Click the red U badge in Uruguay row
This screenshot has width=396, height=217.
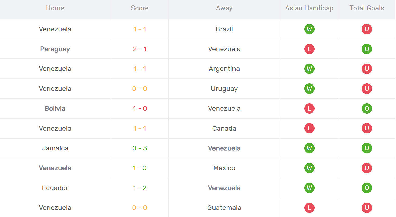[x=367, y=89]
